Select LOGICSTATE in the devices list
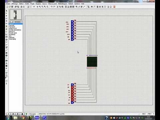The width and height of the screenshot is (160, 120). [x=13, y=28]
